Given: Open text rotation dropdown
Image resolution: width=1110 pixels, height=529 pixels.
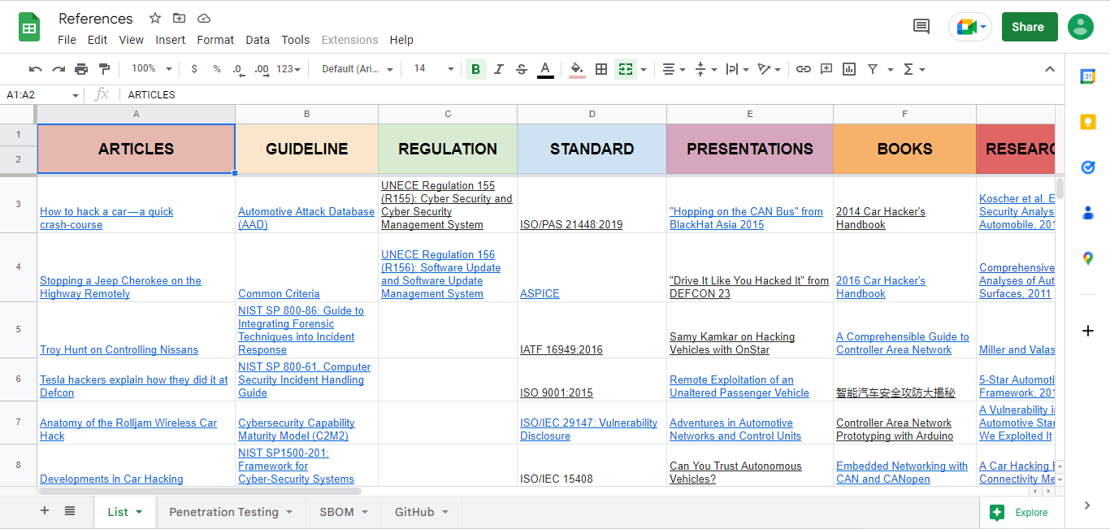Looking at the screenshot, I should [x=769, y=69].
